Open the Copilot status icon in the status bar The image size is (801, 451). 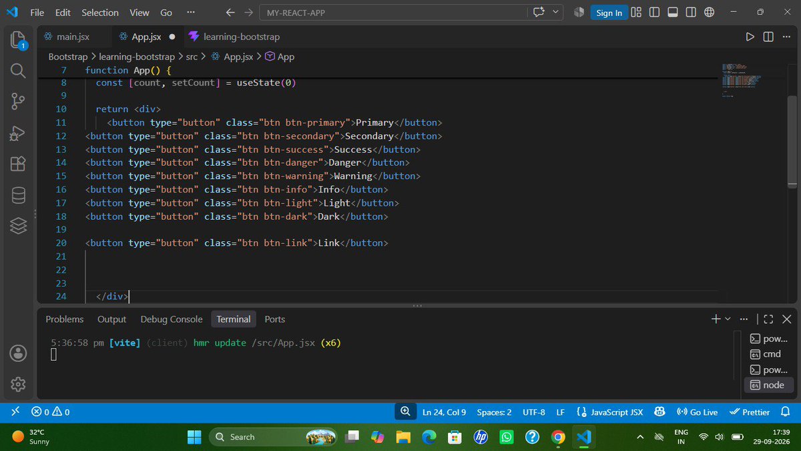(659, 412)
